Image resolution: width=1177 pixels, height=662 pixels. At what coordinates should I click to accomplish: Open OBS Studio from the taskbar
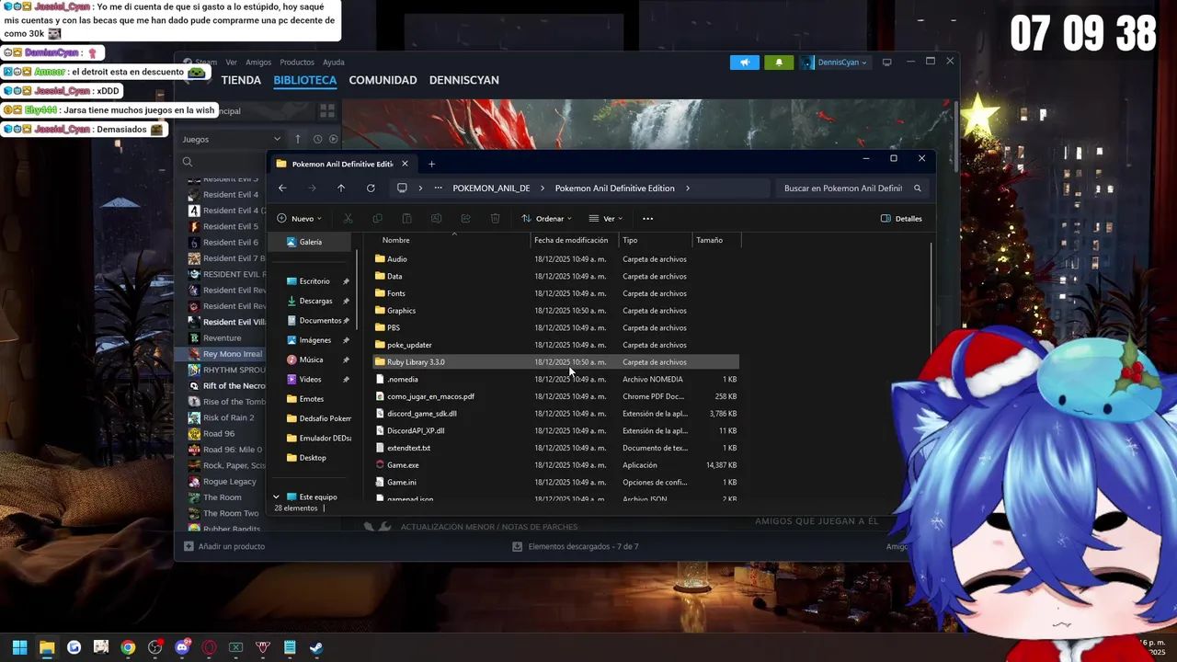[155, 647]
